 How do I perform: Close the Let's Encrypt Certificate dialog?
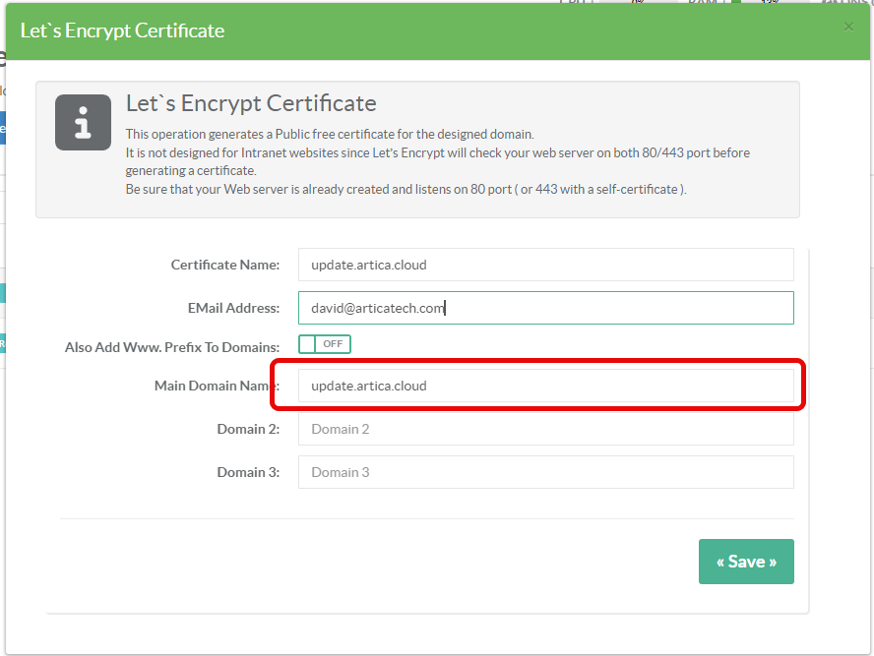(x=848, y=27)
